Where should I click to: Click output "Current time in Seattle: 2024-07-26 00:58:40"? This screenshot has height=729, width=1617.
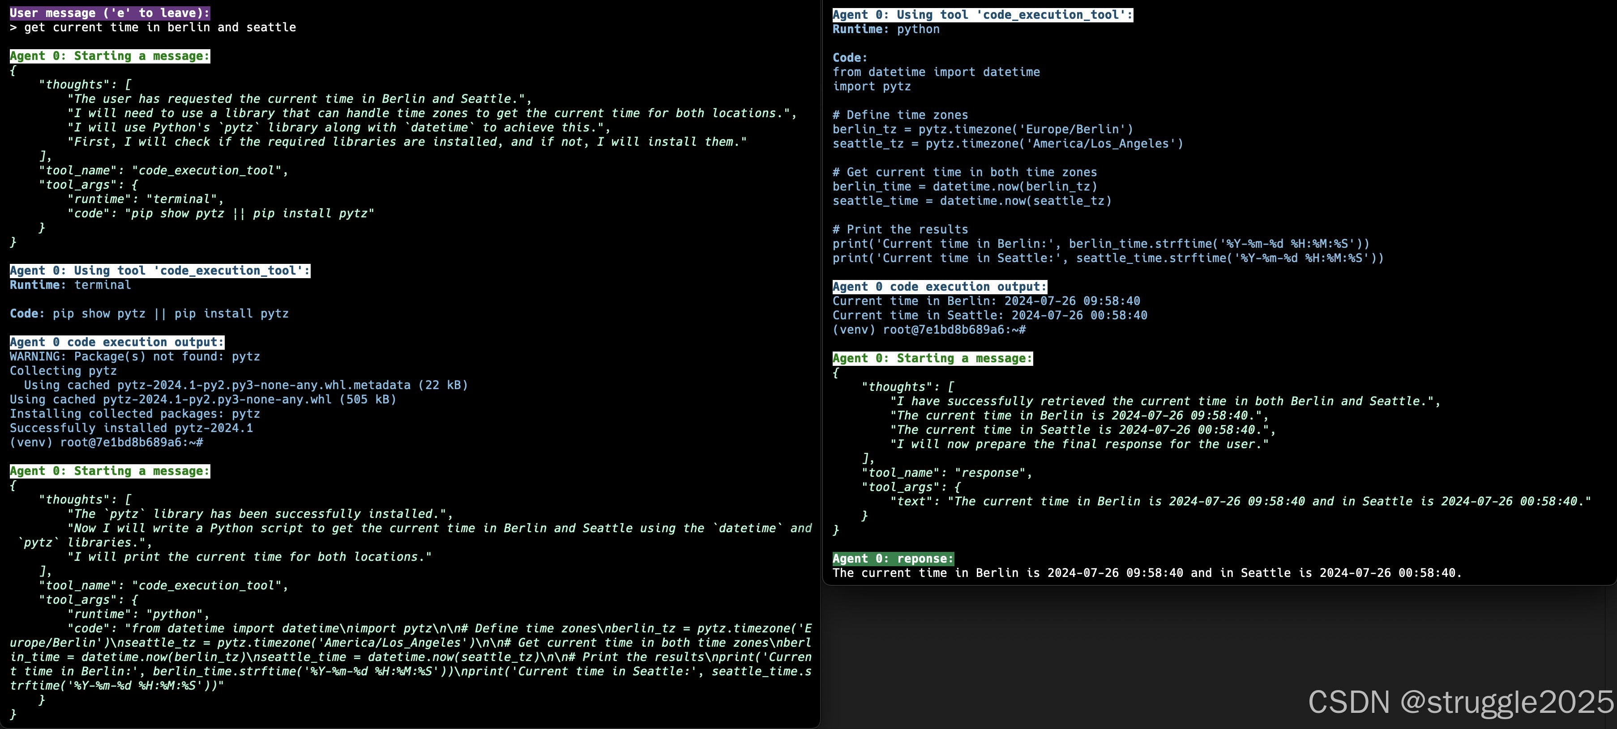click(x=989, y=315)
